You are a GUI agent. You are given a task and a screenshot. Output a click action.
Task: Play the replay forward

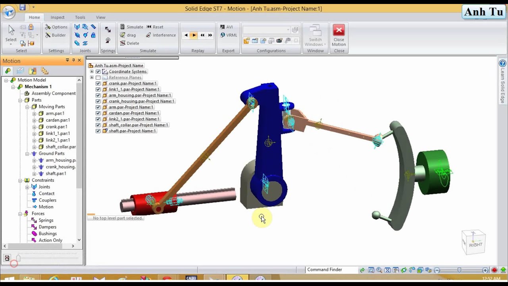coord(194,35)
